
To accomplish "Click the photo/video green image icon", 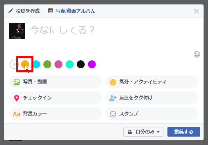I will pos(17,82).
